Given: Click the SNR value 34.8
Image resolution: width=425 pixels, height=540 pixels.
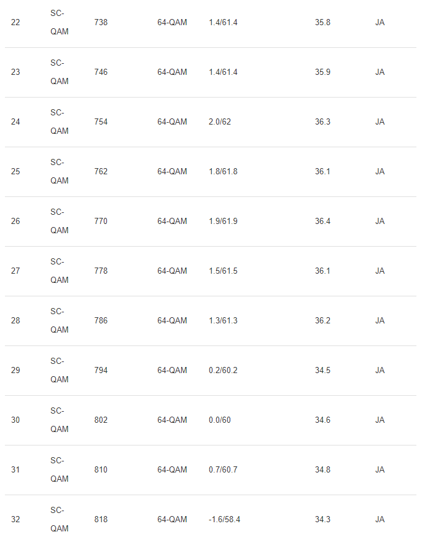Looking at the screenshot, I should tap(322, 470).
